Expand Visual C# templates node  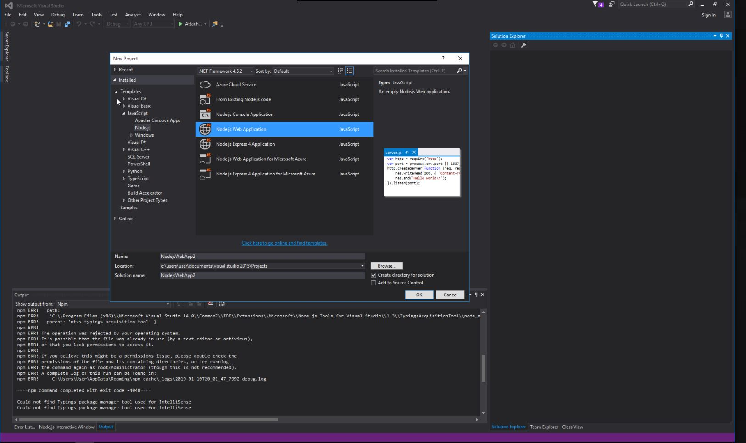point(124,99)
